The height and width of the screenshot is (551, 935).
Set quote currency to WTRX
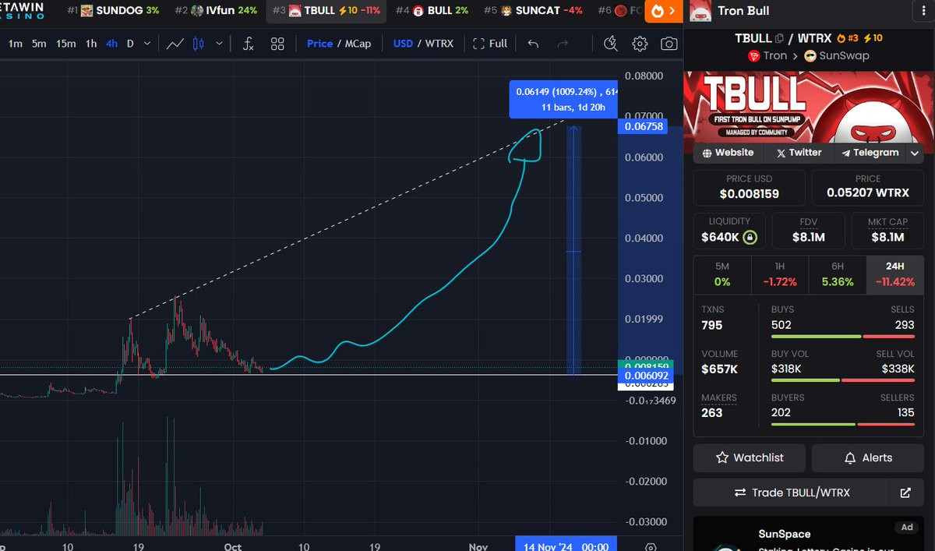click(439, 44)
